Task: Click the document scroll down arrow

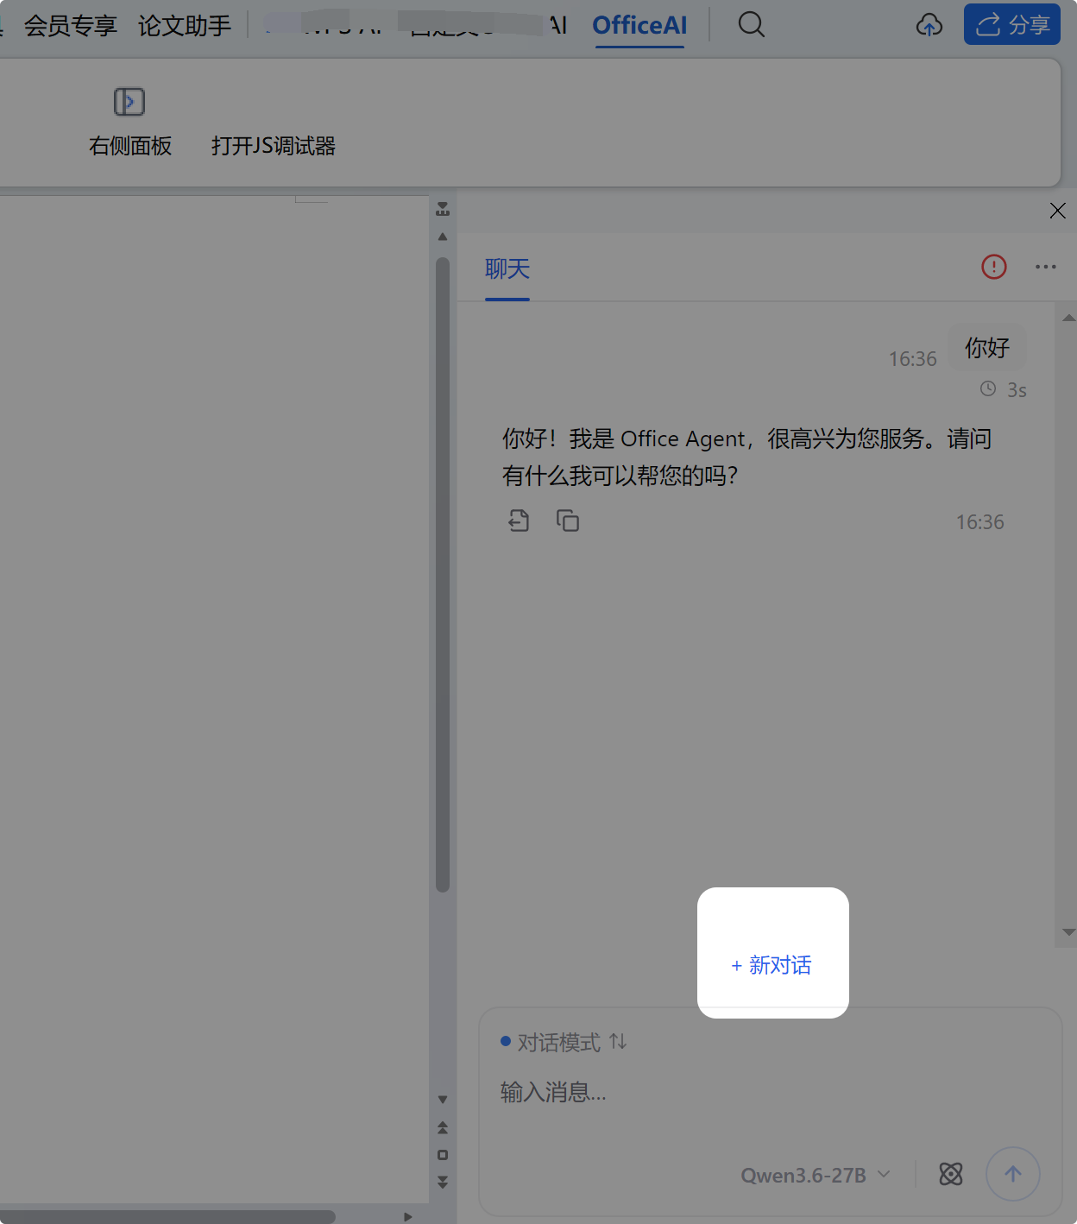Action: (x=443, y=1100)
